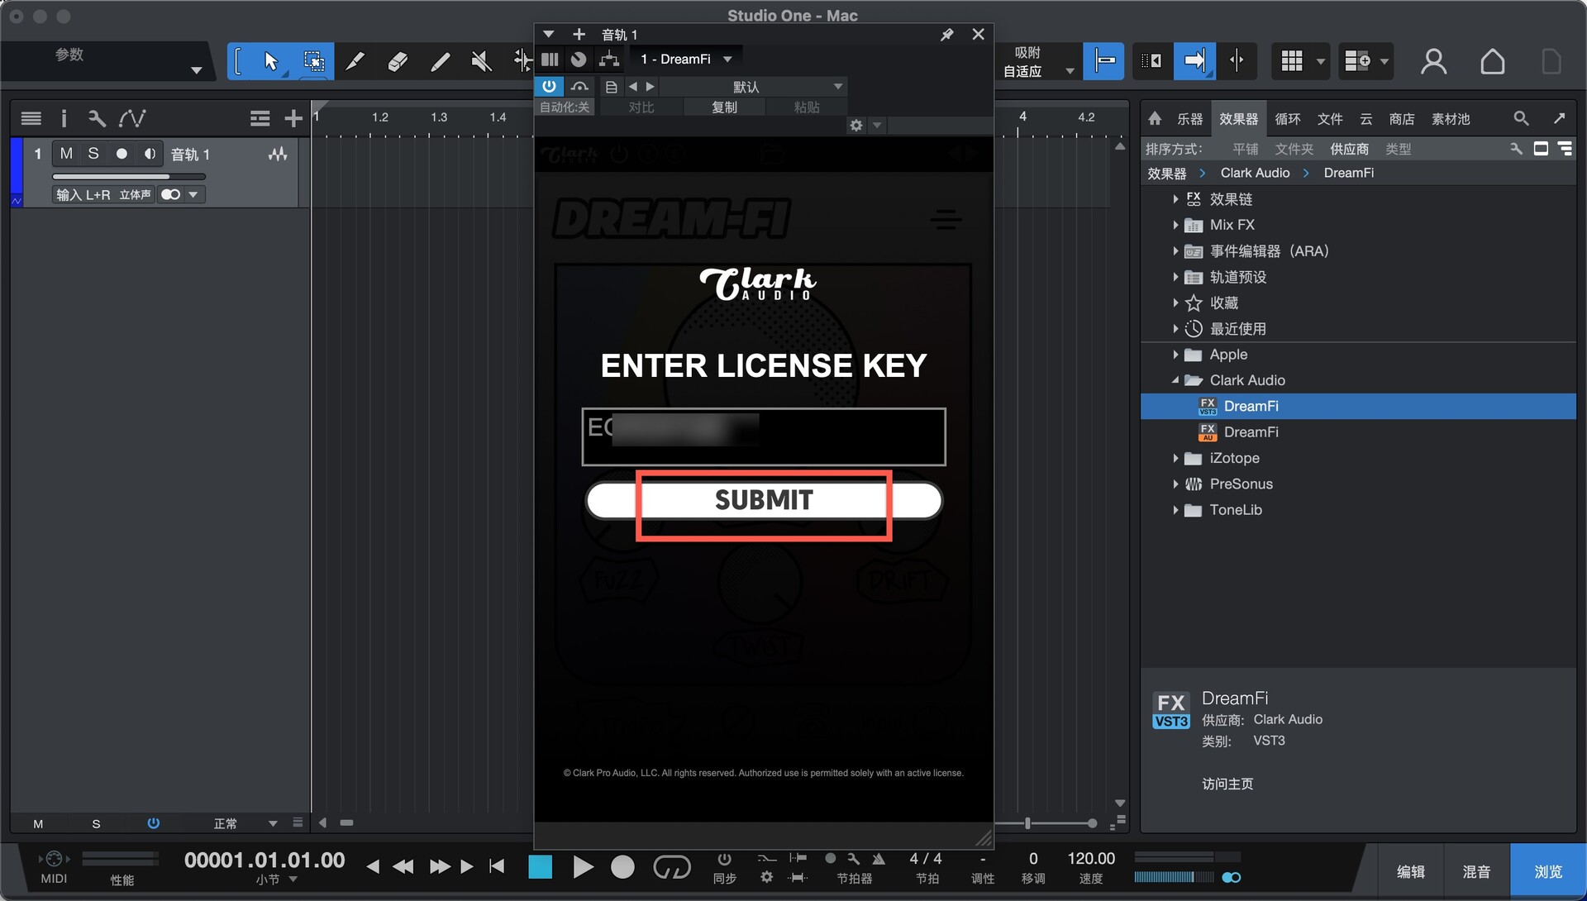
Task: Open 编辑 editor view
Action: point(1410,871)
